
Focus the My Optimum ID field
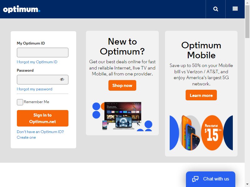click(x=42, y=52)
